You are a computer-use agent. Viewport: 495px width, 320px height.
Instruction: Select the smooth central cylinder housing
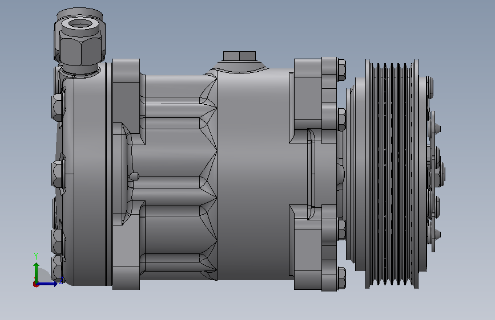tap(253, 174)
